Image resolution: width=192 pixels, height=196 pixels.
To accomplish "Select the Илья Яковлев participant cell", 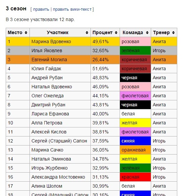I will coord(60,51).
